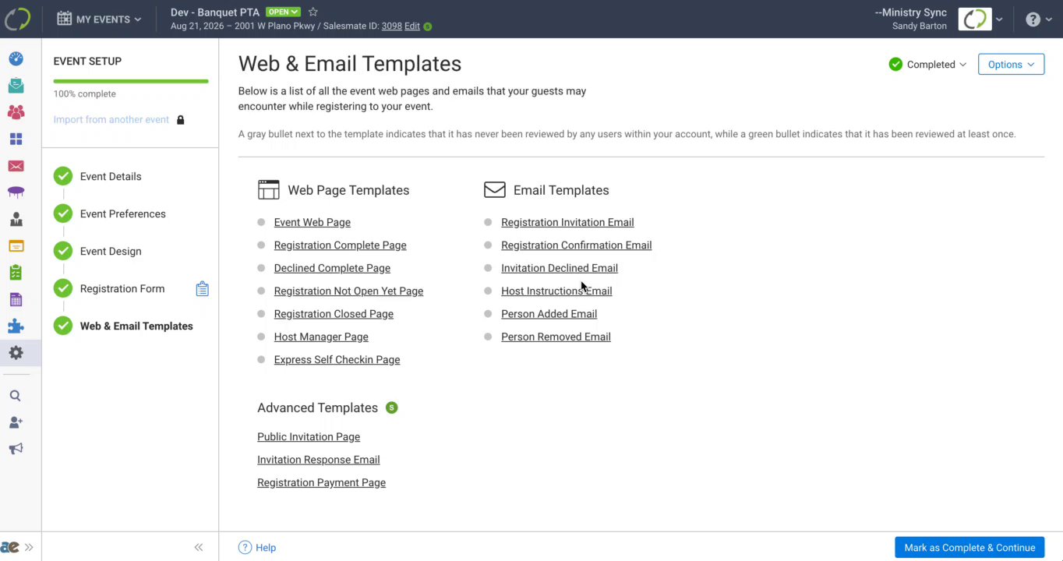Open the Options dropdown

[x=1011, y=65]
